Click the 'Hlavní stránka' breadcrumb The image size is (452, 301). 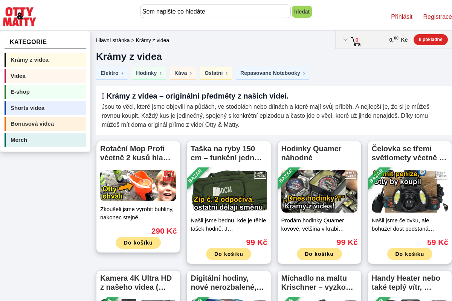click(113, 40)
